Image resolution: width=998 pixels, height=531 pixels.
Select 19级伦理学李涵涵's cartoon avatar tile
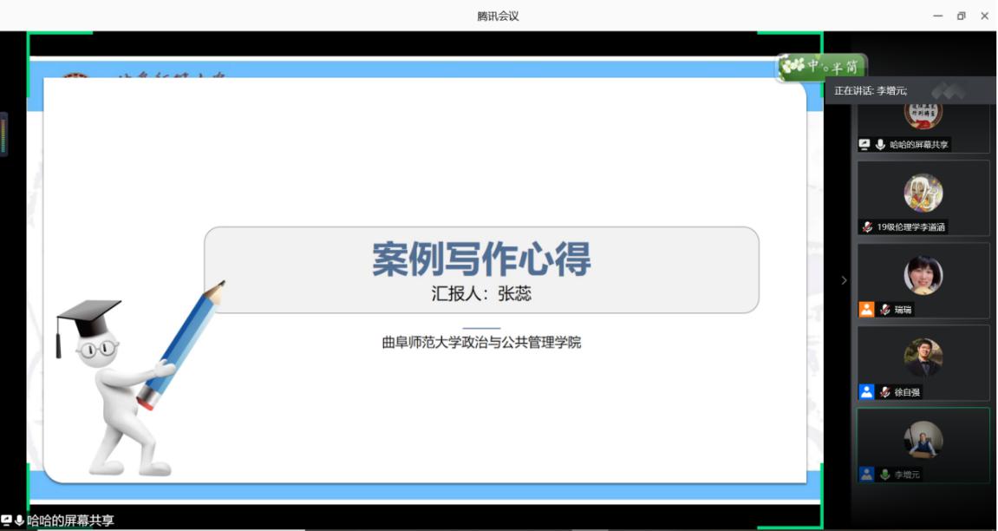[923, 193]
